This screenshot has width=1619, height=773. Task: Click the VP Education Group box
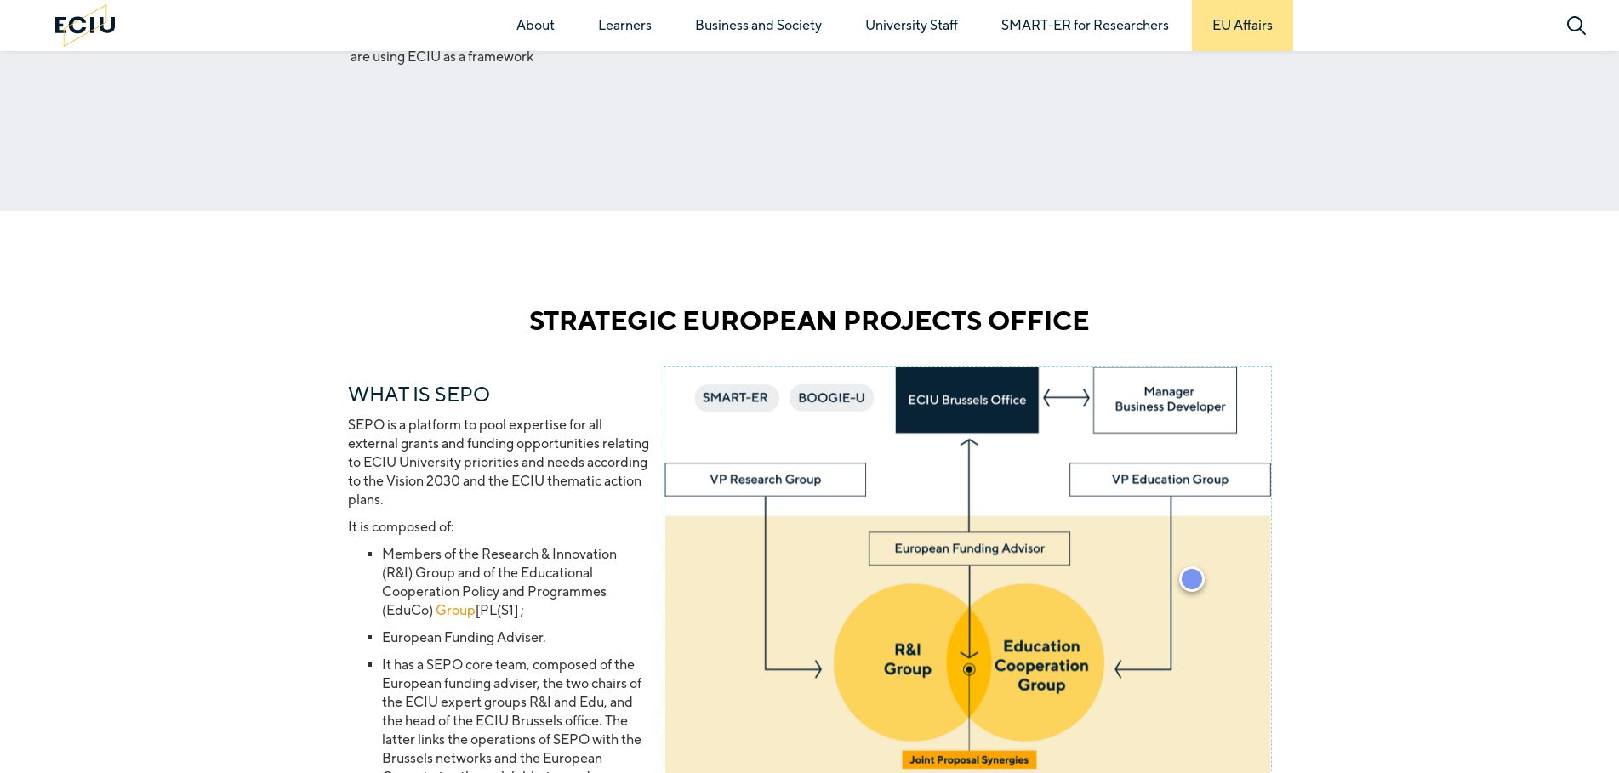[x=1170, y=480]
